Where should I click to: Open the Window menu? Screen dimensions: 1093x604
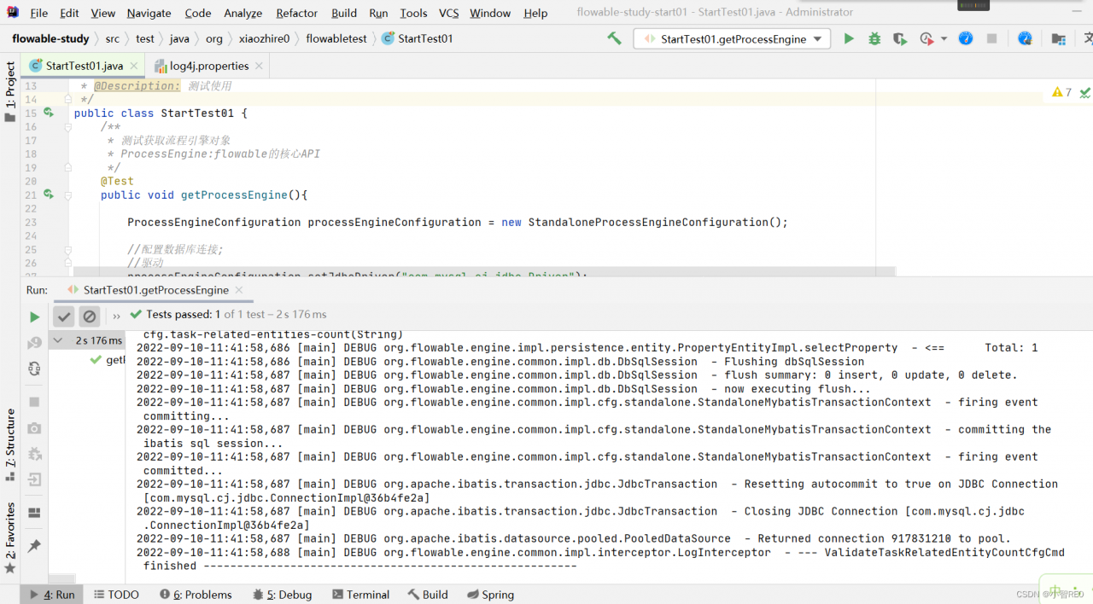pyautogui.click(x=490, y=13)
